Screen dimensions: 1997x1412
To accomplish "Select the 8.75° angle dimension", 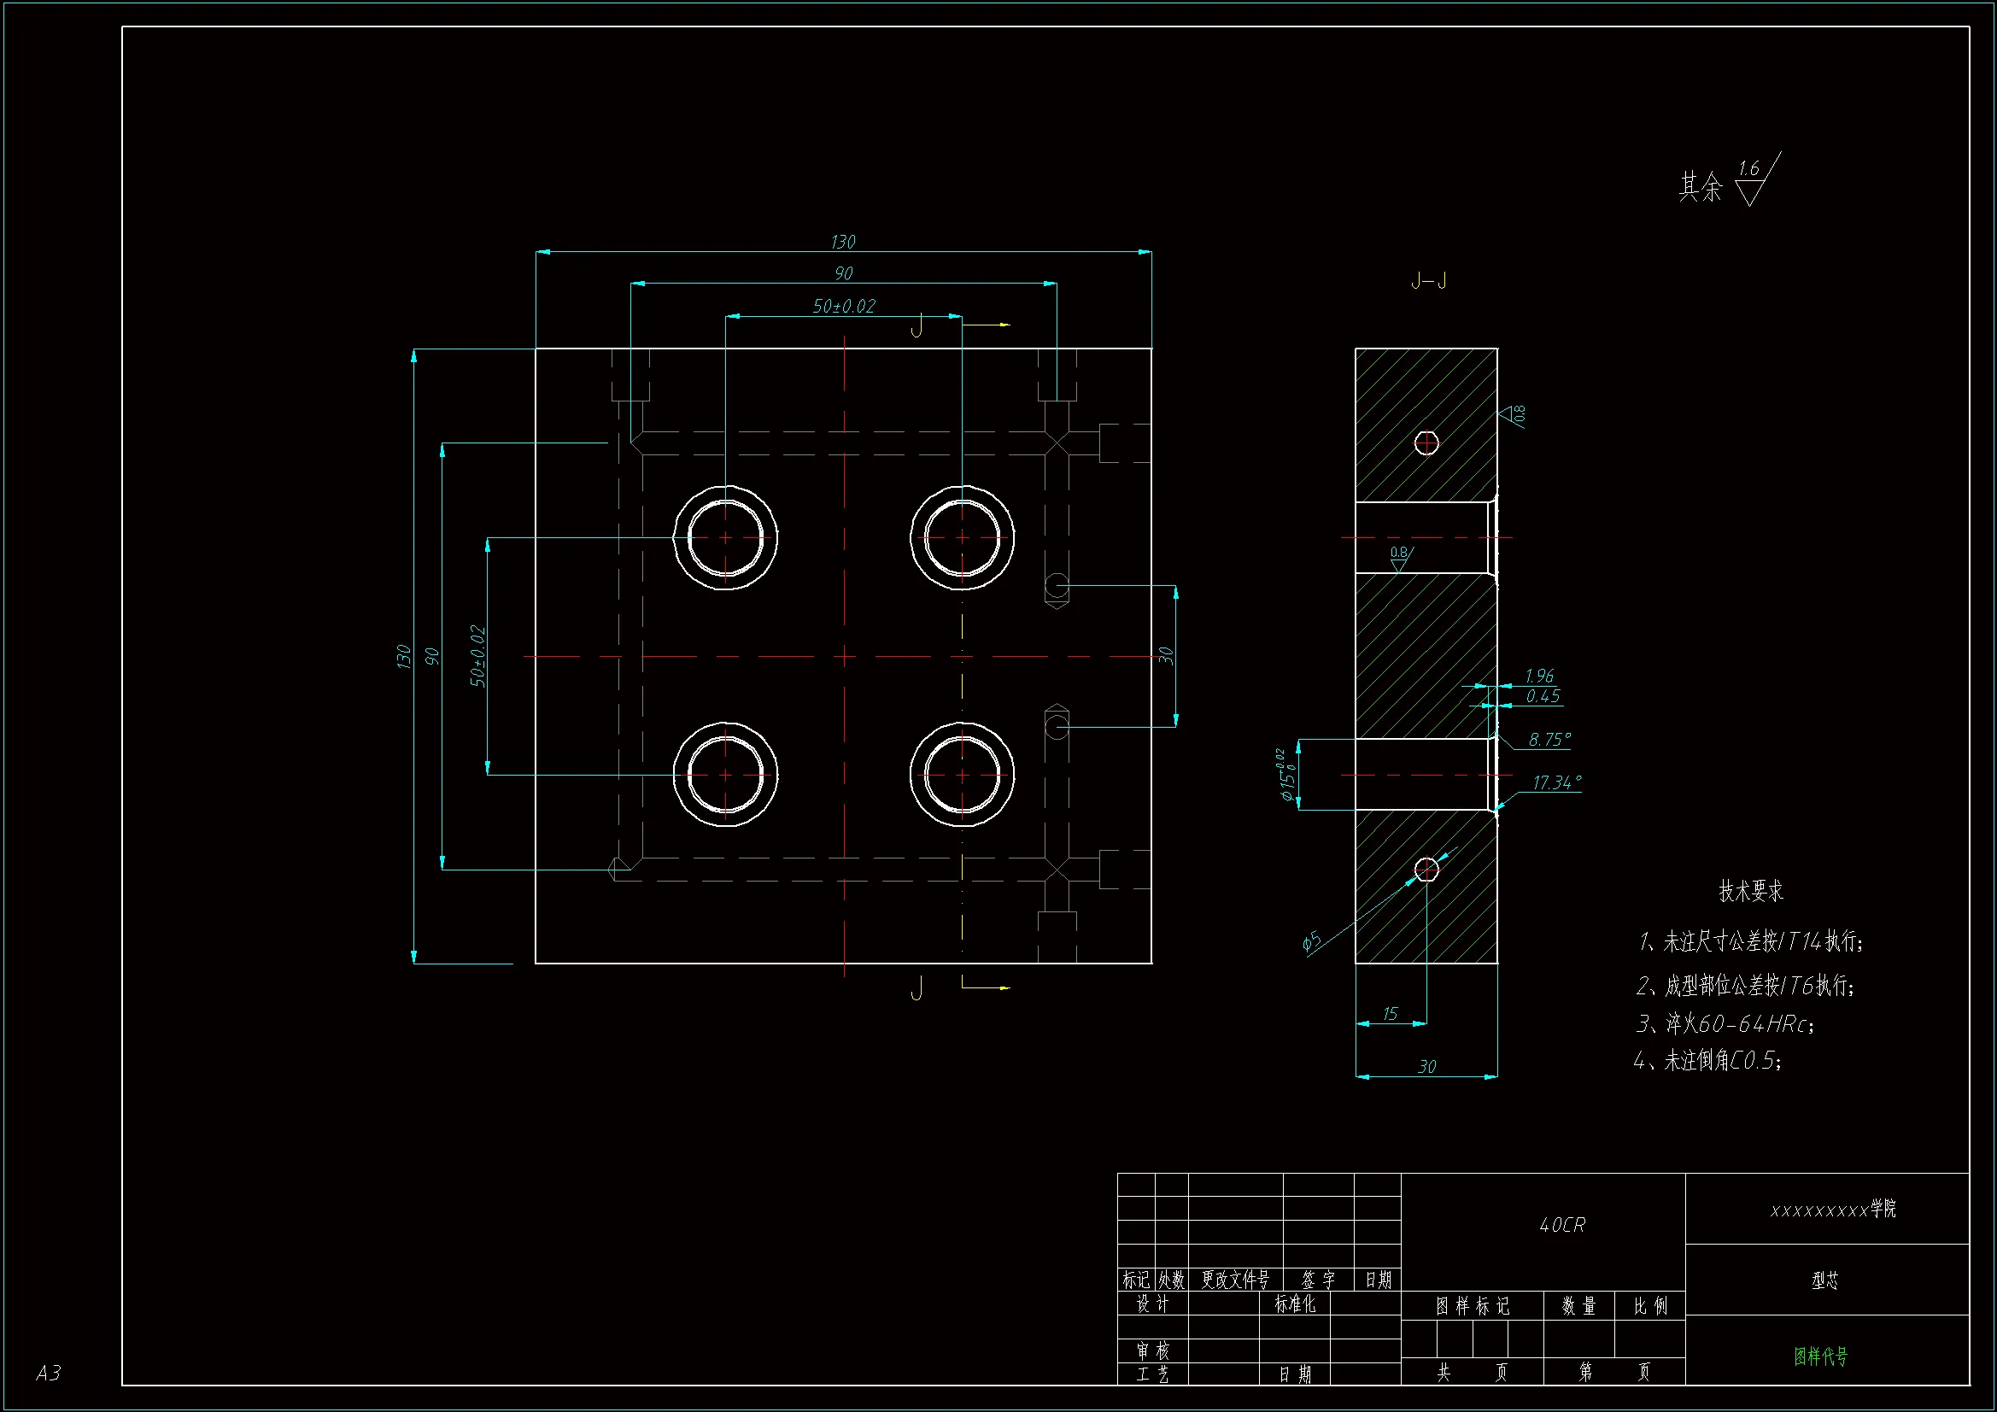I will point(1550,740).
